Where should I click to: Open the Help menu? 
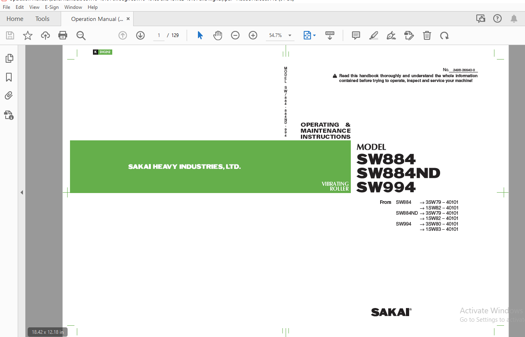pyautogui.click(x=93, y=7)
